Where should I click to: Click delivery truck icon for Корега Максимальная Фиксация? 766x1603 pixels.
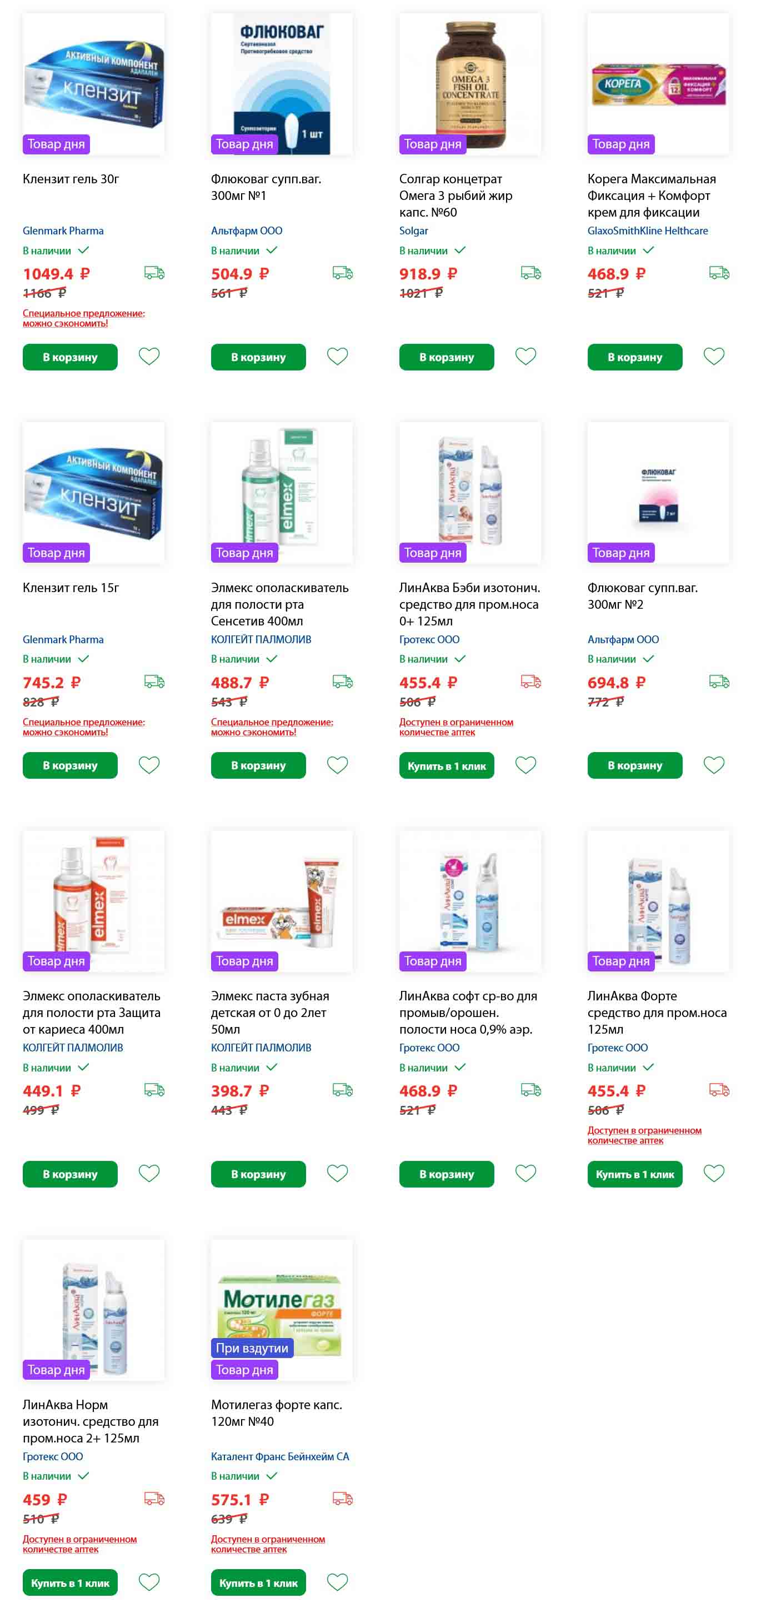tap(719, 273)
